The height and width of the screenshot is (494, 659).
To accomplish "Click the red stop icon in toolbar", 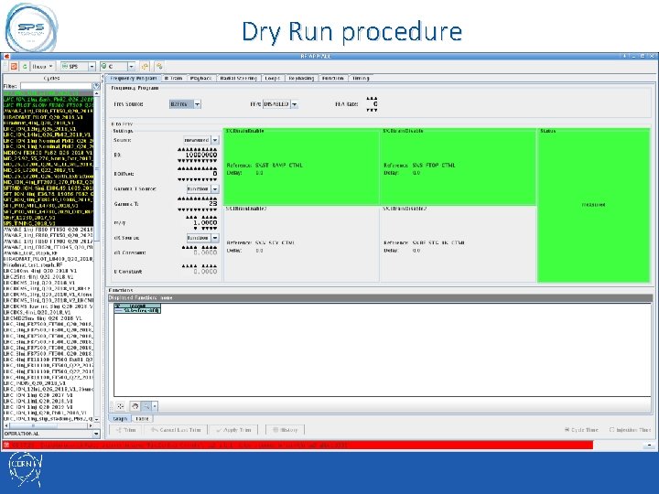I will coord(14,67).
